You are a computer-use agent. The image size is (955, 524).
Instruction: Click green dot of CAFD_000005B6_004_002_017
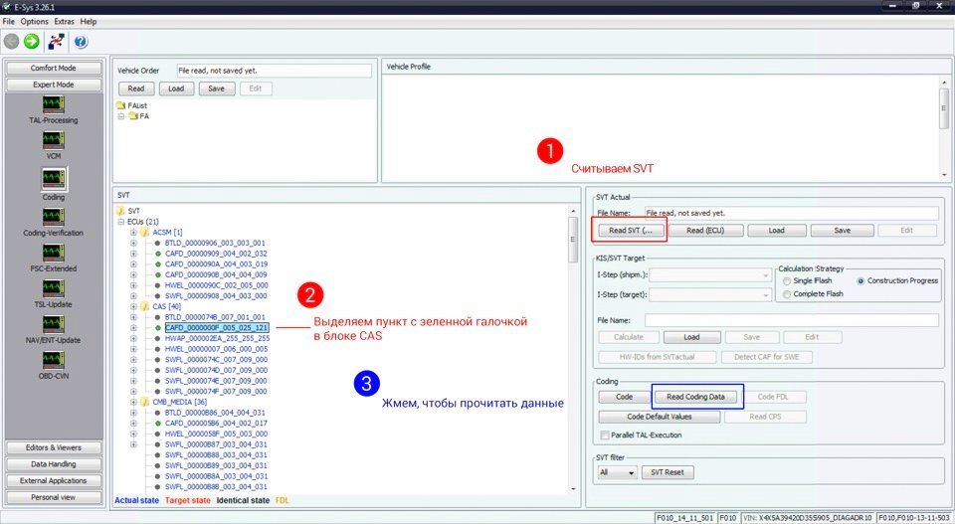[x=158, y=423]
